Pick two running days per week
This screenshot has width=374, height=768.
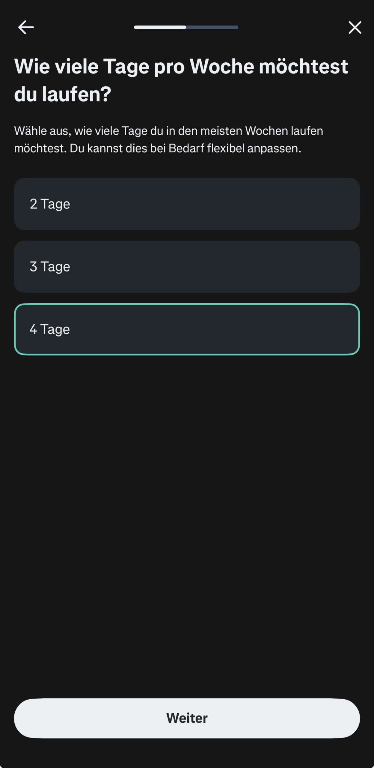pos(187,204)
